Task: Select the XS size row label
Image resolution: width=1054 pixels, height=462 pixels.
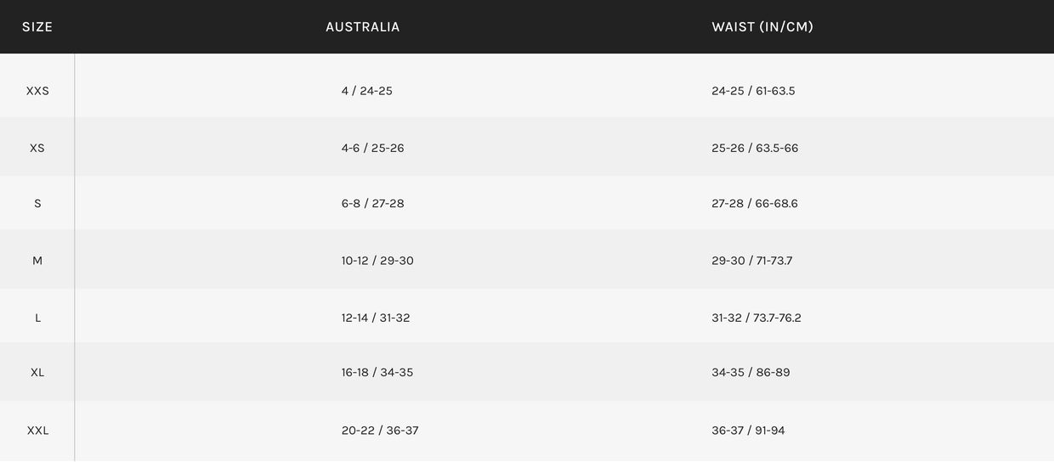Action: (x=37, y=148)
